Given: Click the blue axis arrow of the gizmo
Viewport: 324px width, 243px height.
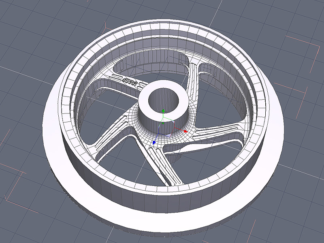Looking at the screenshot, I should [x=154, y=143].
